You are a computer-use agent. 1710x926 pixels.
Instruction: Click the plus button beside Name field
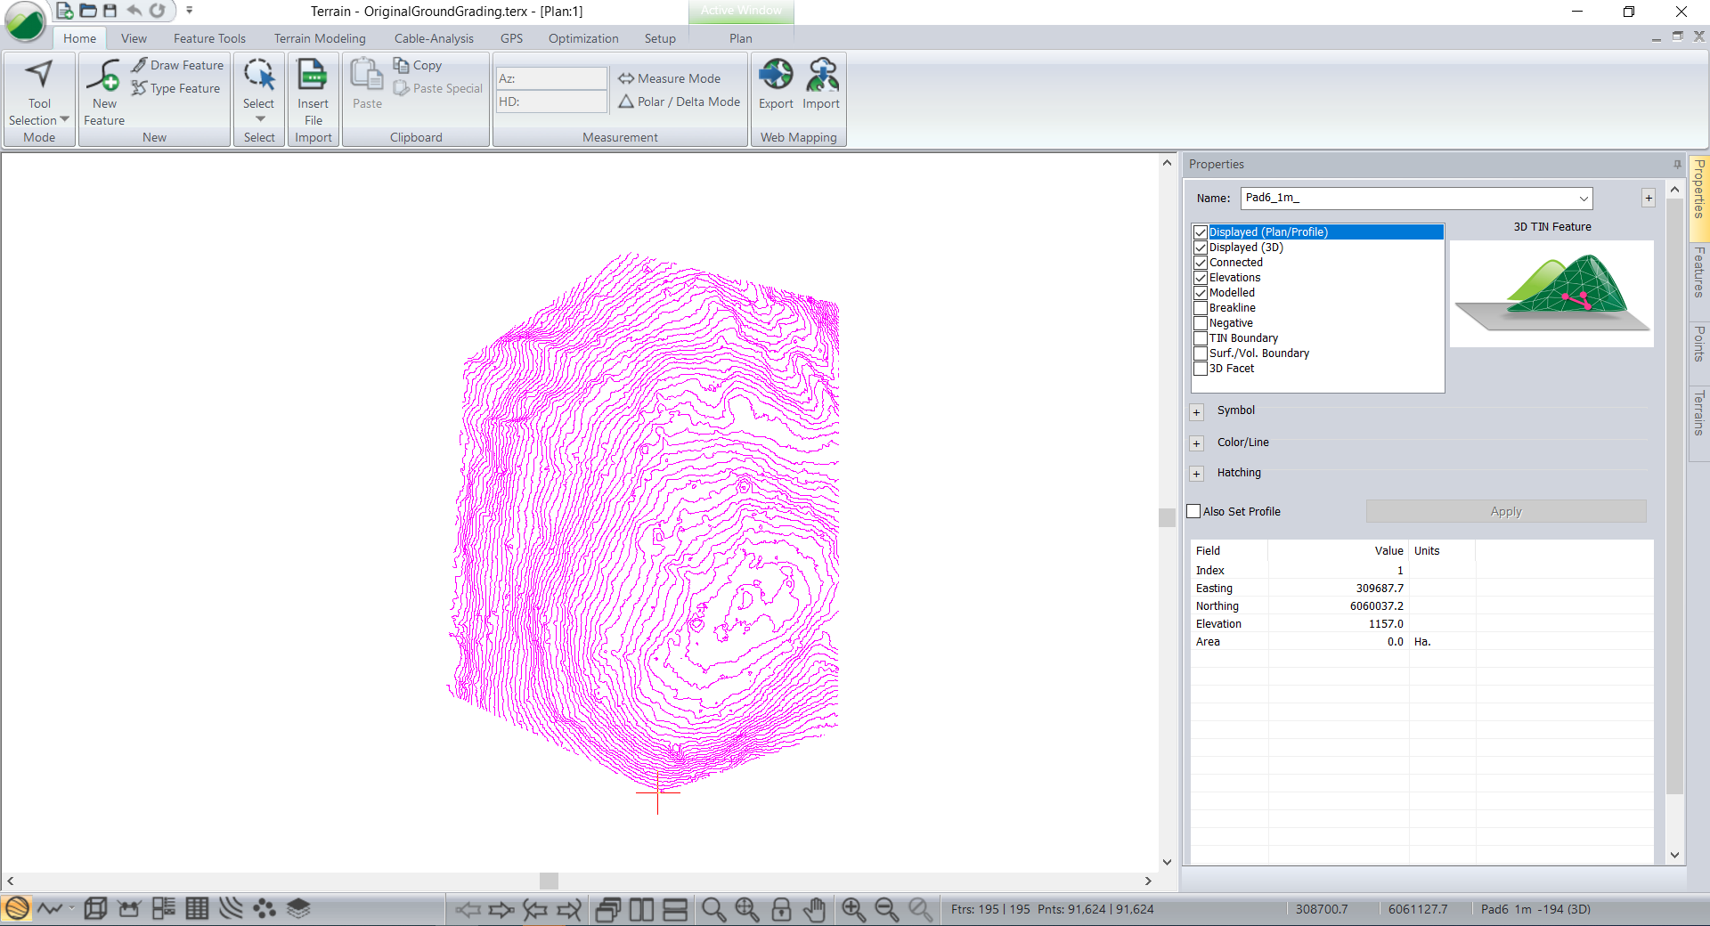click(1649, 198)
